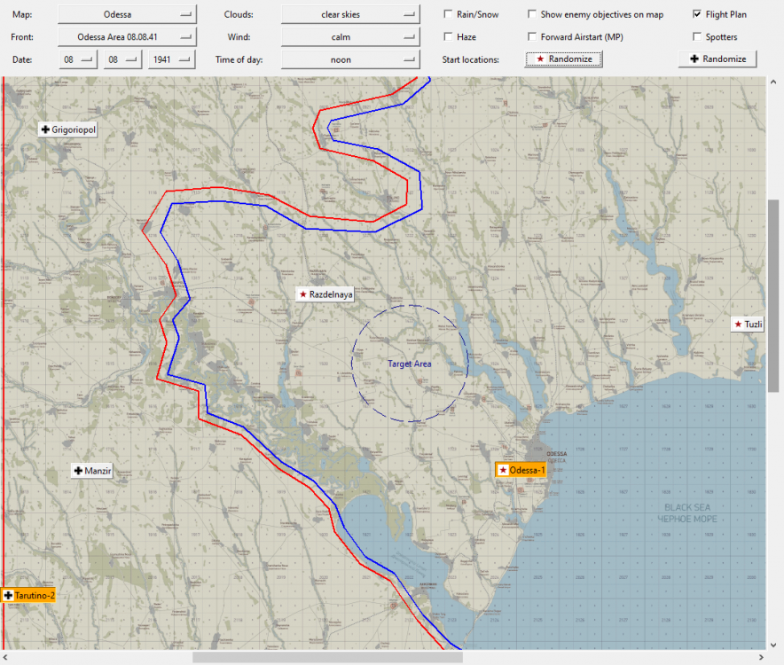784x665 pixels.
Task: Select the Manzir airfield marker
Action: tap(92, 471)
